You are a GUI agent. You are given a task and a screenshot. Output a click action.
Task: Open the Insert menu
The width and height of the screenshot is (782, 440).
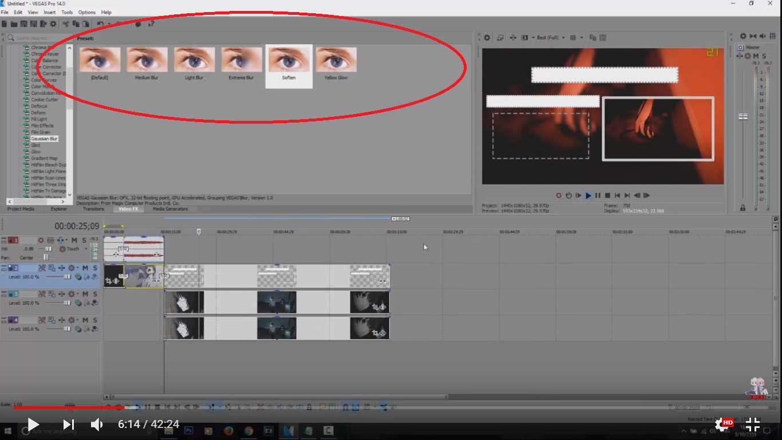point(50,12)
